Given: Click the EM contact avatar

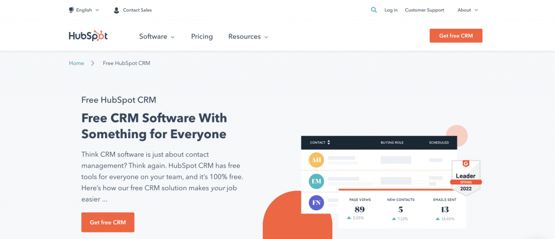Looking at the screenshot, I should coord(317,182).
